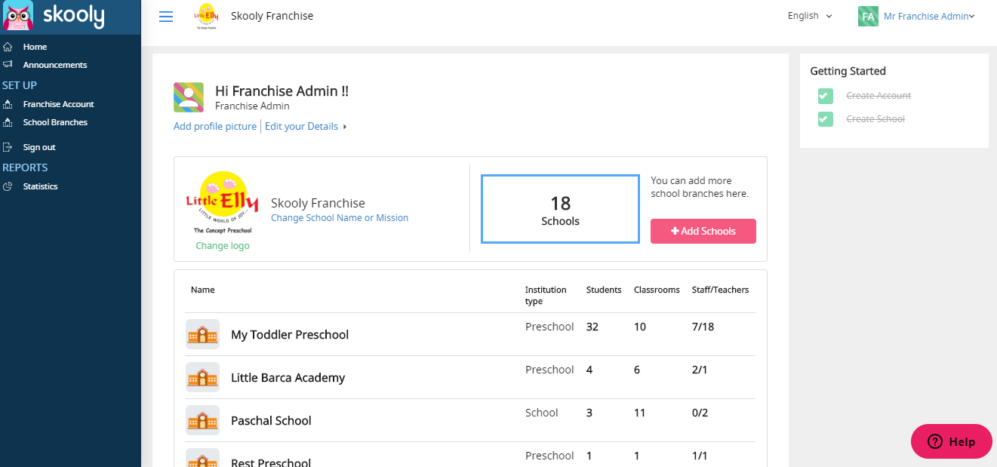Click the Getting Started heading
This screenshot has height=467, width=997.
(x=848, y=71)
